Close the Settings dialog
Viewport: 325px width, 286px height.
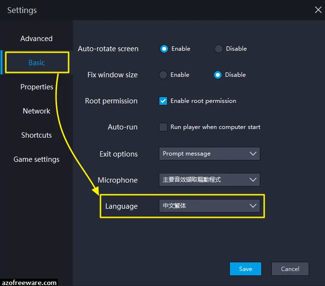(318, 10)
